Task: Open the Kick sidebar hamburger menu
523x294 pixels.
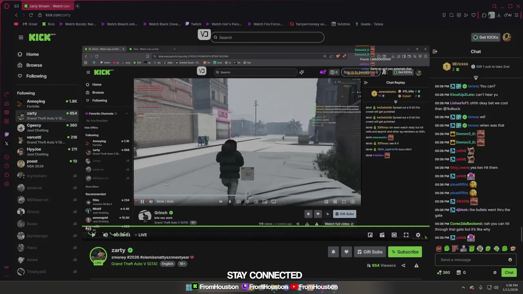Action: click(21, 37)
